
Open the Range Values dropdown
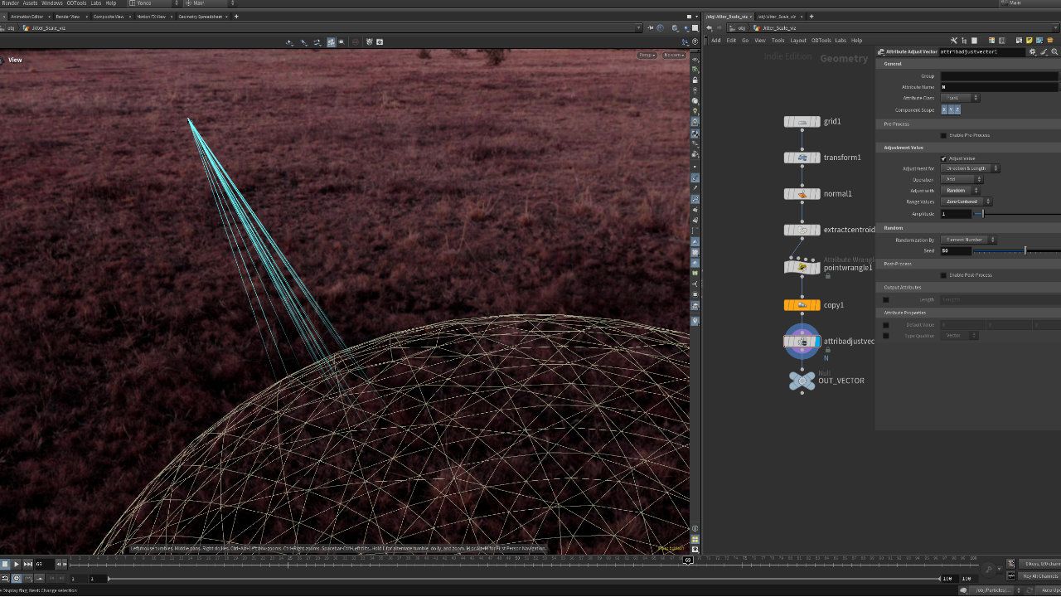pyautogui.click(x=967, y=201)
